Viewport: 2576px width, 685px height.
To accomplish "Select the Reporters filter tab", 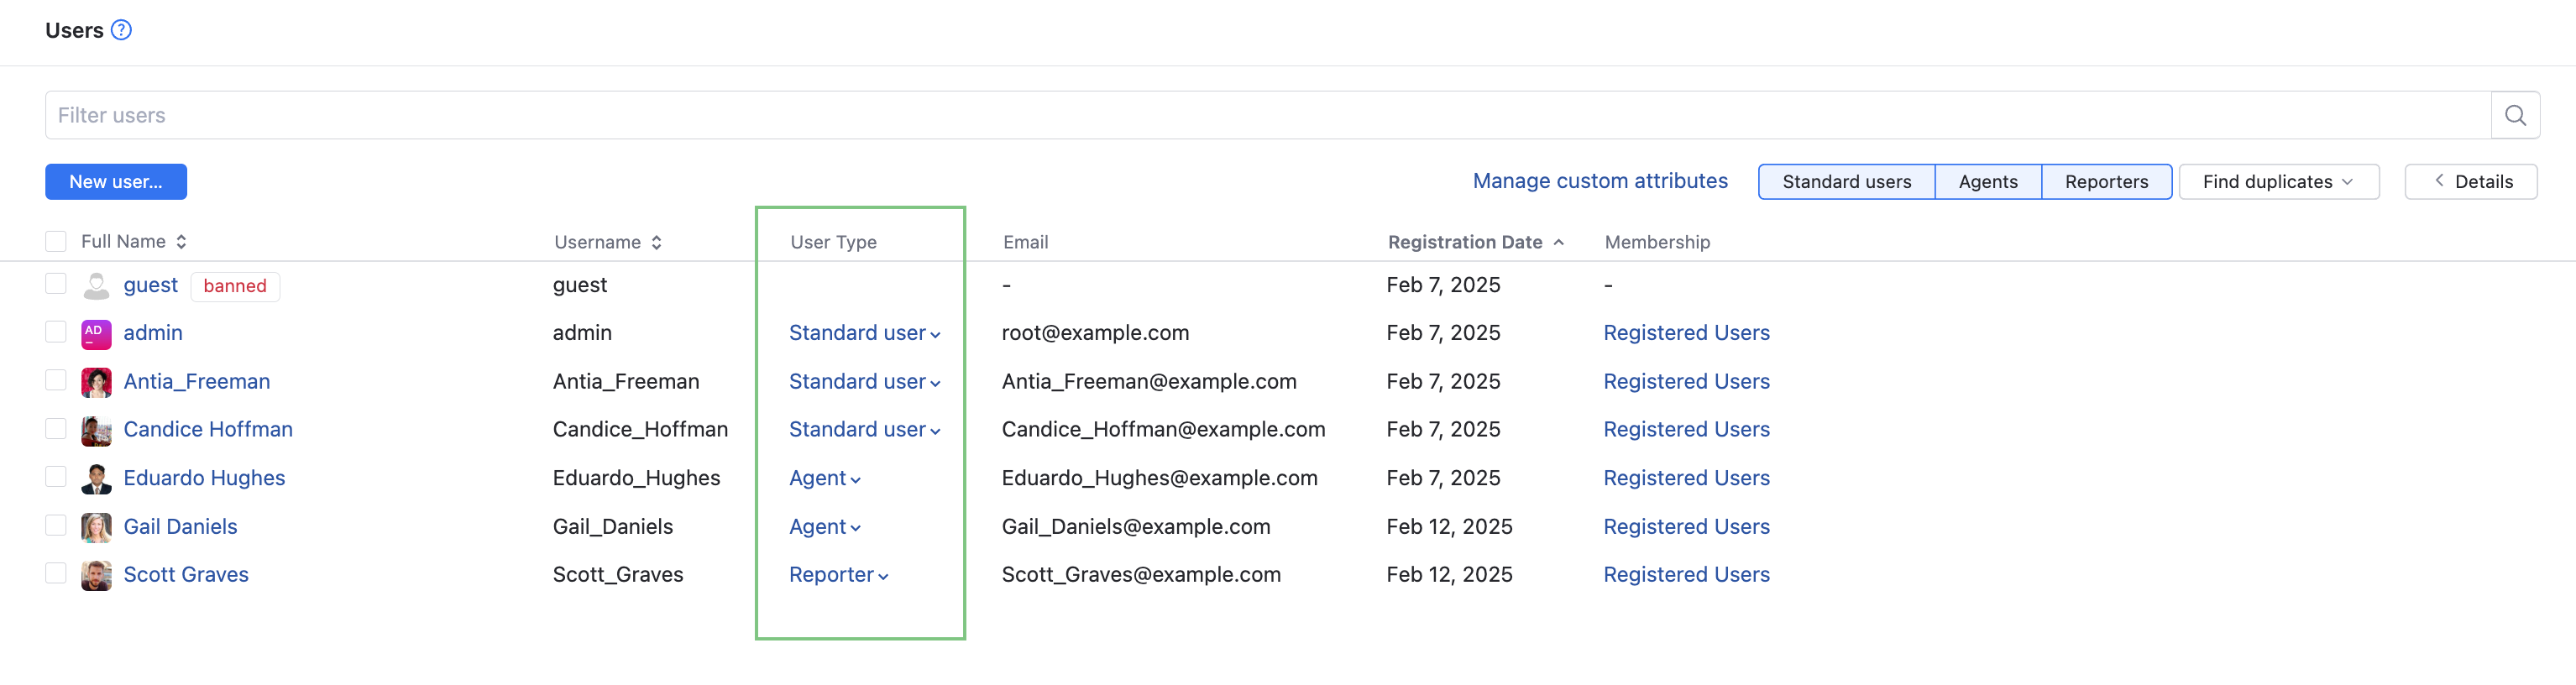I will [2105, 182].
